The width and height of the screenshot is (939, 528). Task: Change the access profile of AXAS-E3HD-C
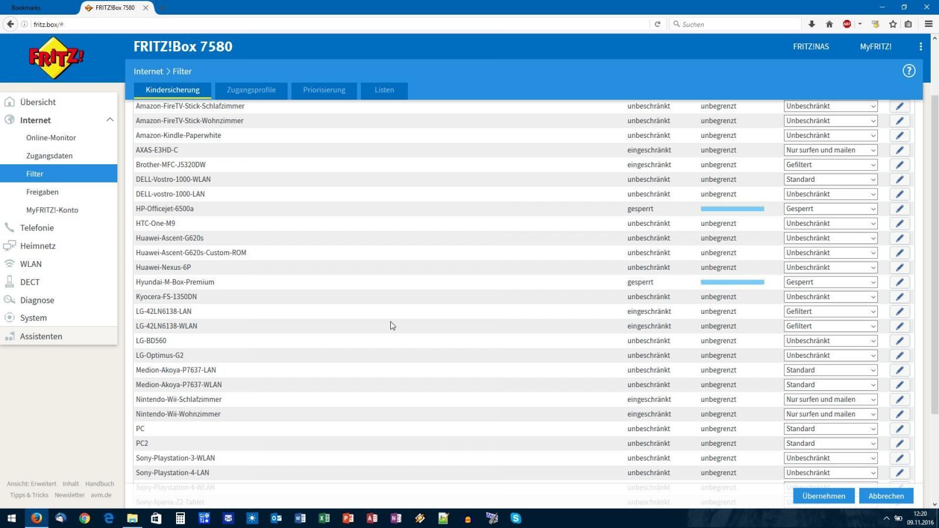click(x=830, y=150)
